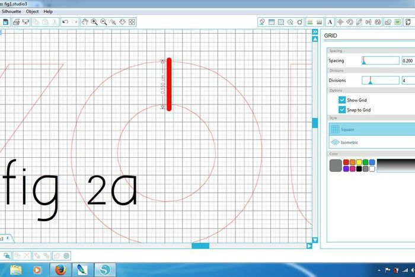The width and height of the screenshot is (415, 277).
Task: Click the Zoom In magnifier
Action: [94, 22]
